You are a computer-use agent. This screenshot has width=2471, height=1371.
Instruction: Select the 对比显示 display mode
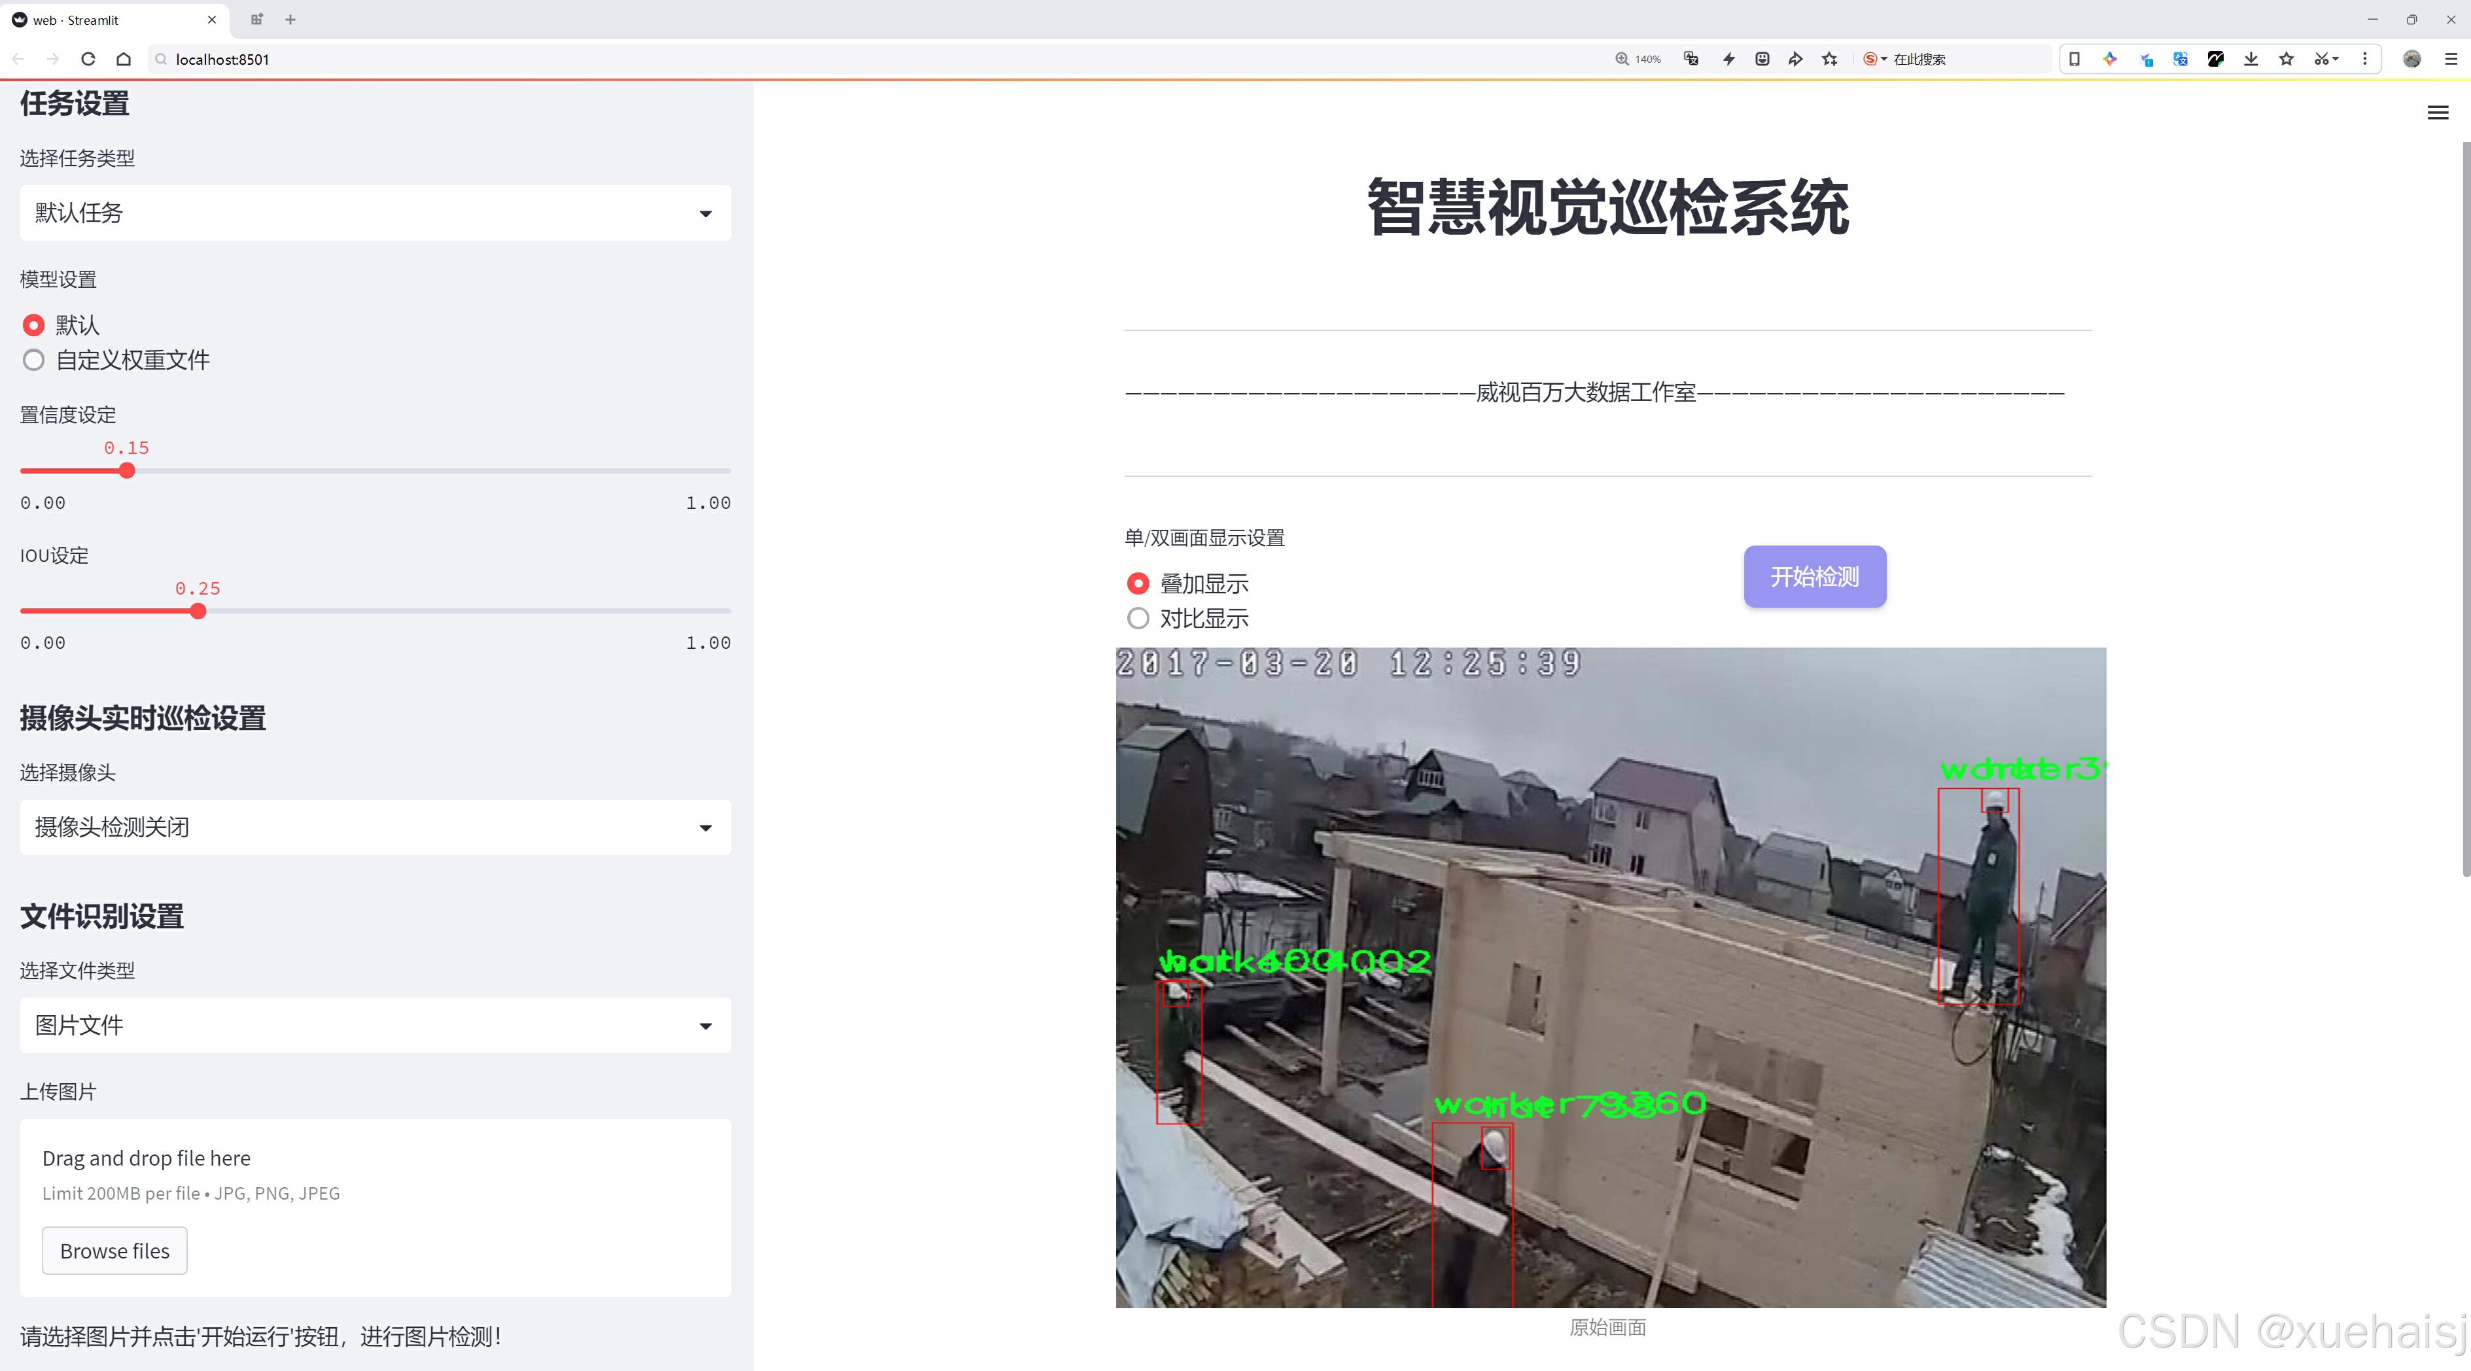pyautogui.click(x=1138, y=618)
